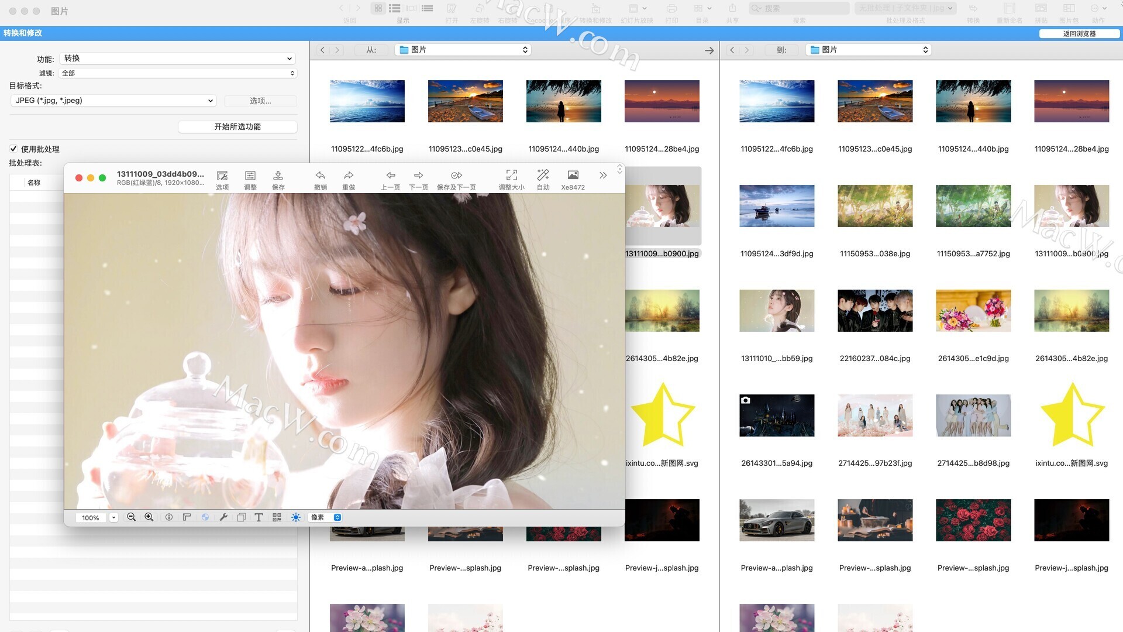The width and height of the screenshot is (1123, 632).
Task: Click the 打印 (Print) toolbar item
Action: click(x=671, y=13)
